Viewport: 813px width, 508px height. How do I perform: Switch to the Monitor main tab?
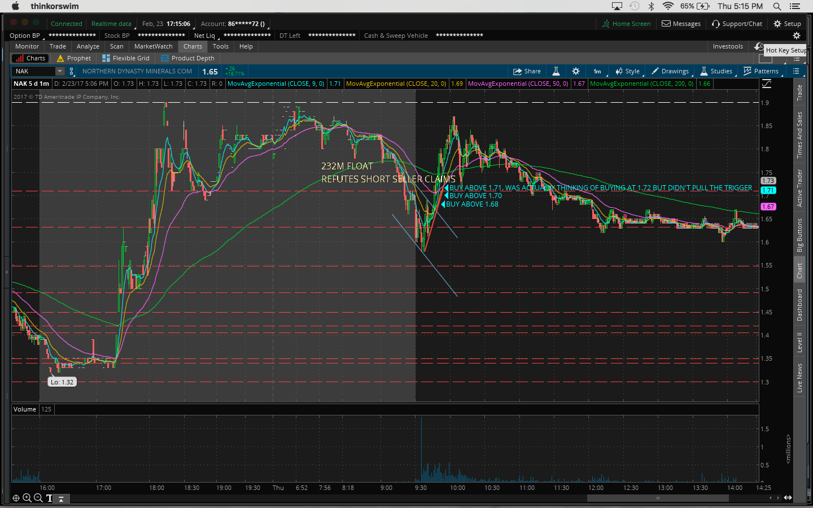27,46
